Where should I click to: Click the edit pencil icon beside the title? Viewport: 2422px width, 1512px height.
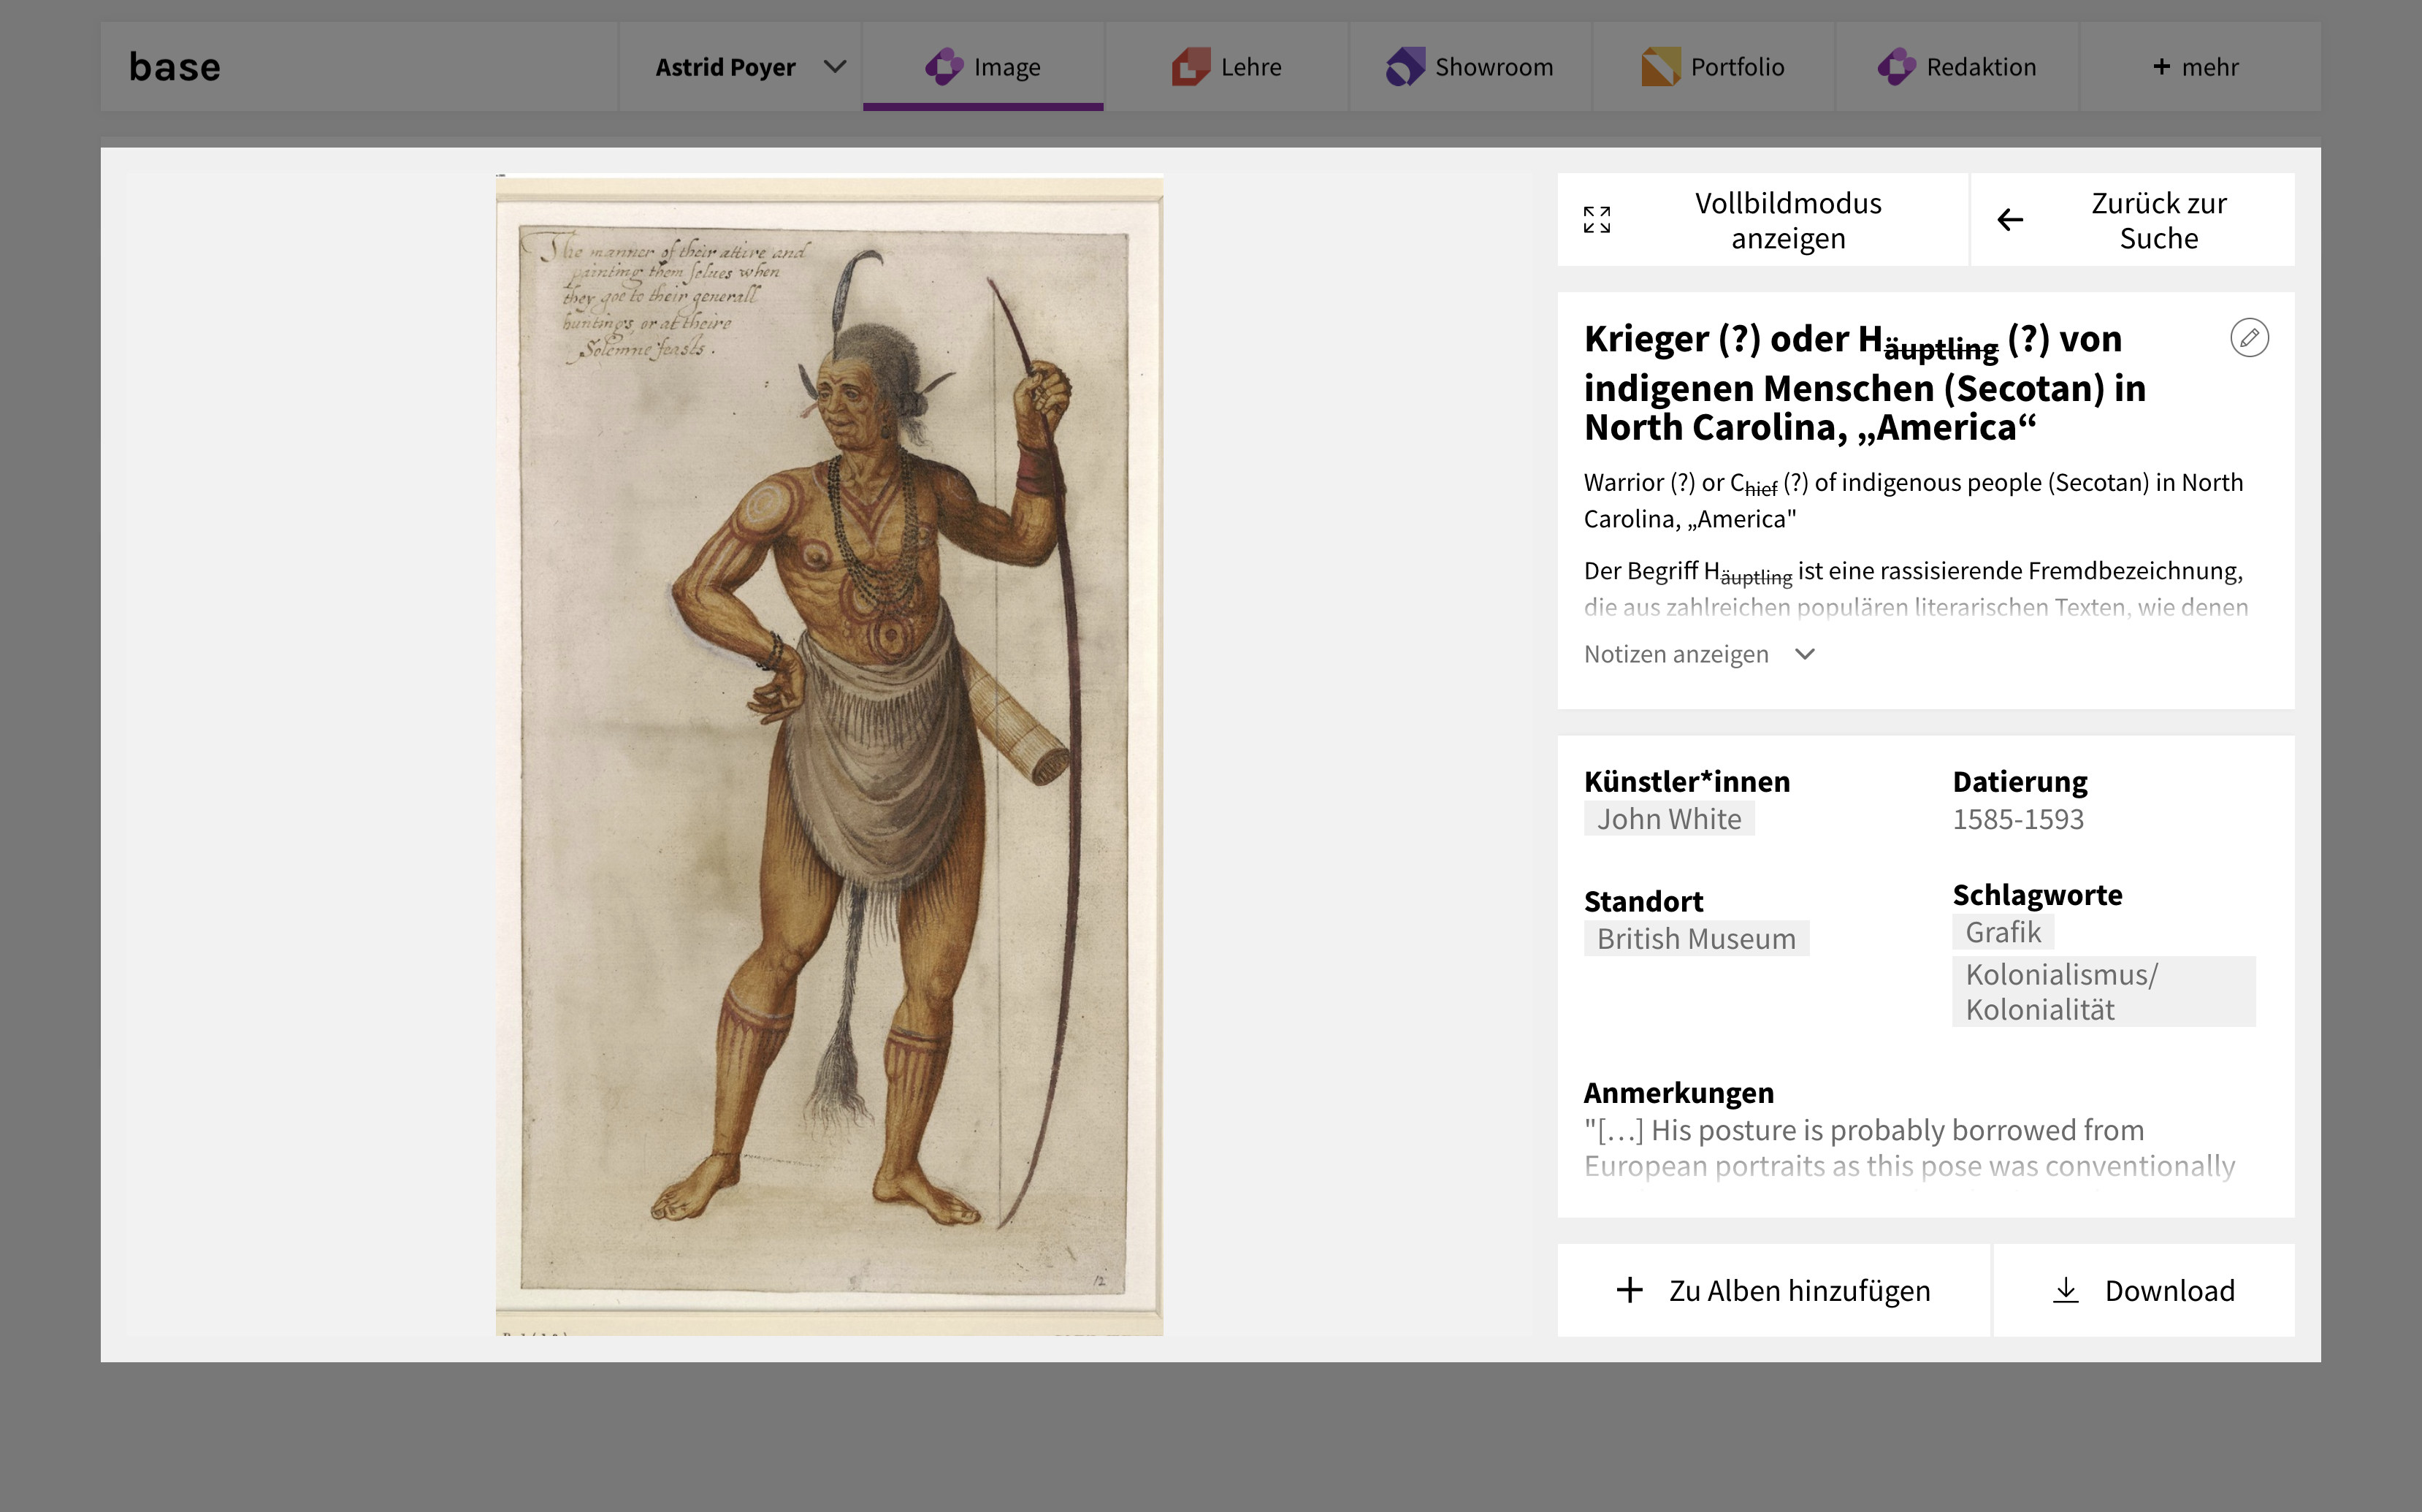click(2249, 338)
